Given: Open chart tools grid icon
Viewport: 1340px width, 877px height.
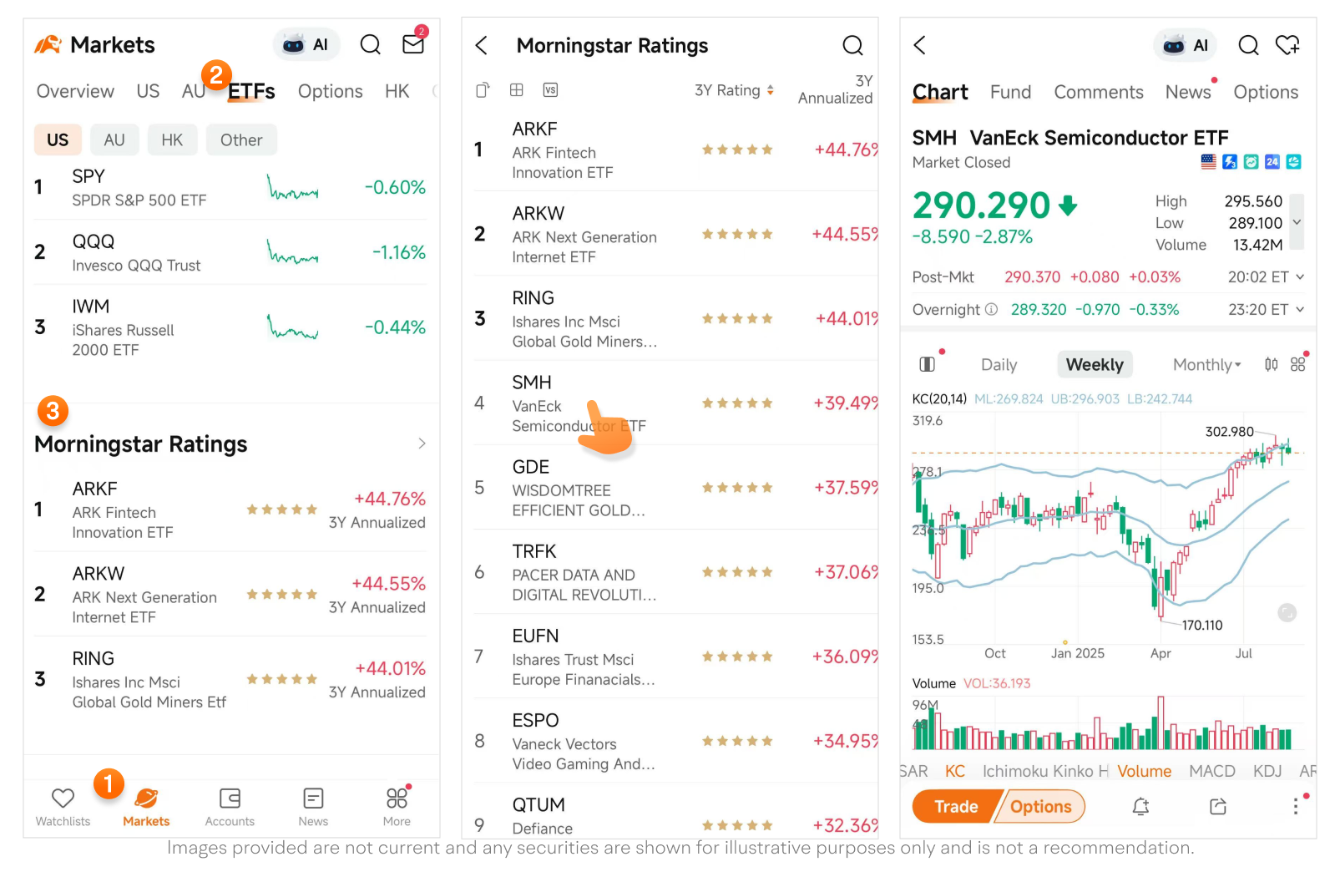Looking at the screenshot, I should tap(1297, 364).
